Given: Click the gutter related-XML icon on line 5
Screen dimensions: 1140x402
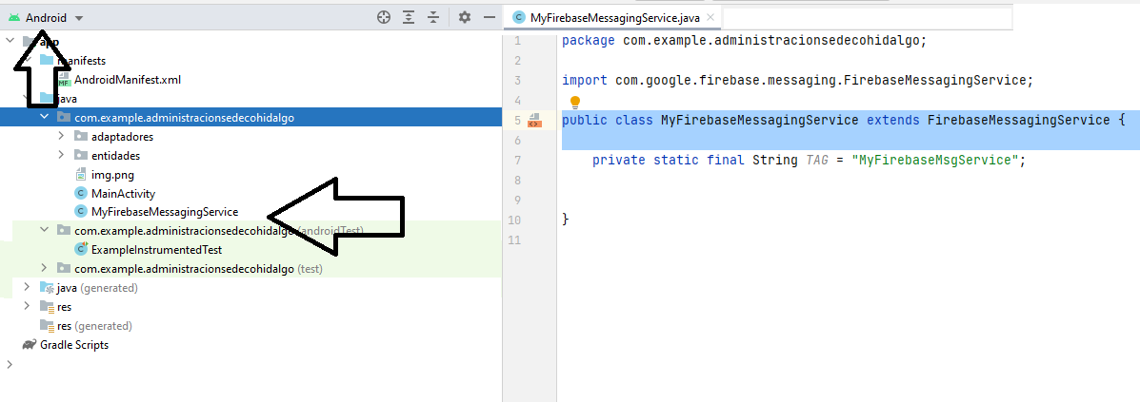Looking at the screenshot, I should click(x=534, y=120).
